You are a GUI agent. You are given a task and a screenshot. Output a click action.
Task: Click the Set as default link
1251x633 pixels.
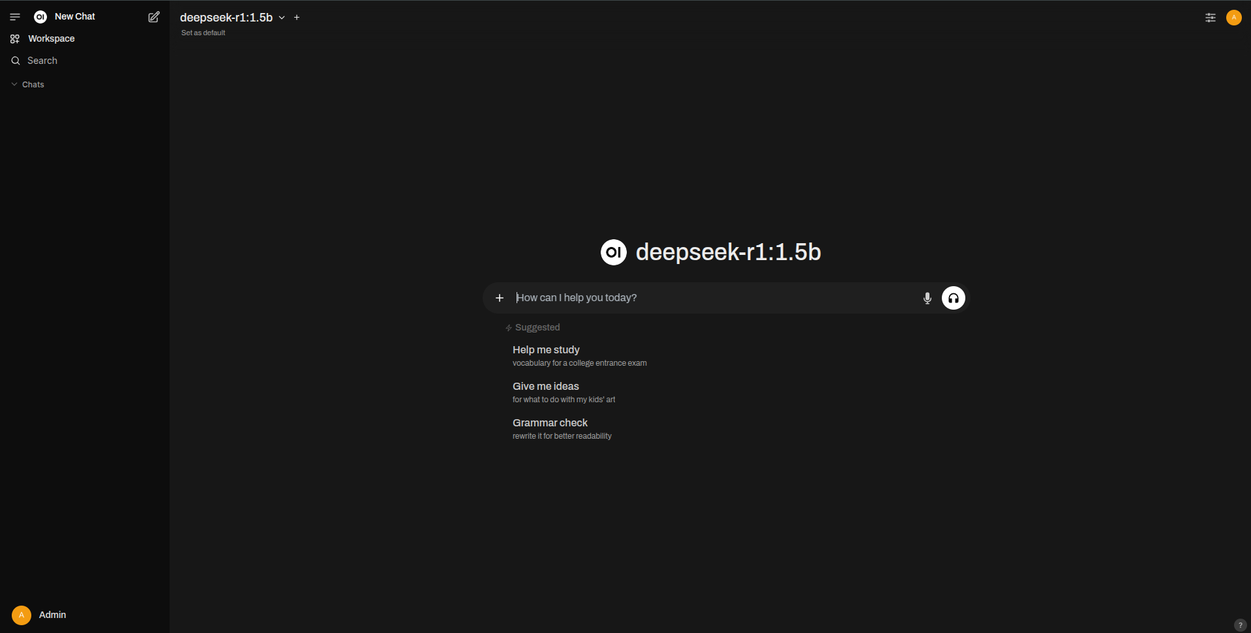point(203,33)
